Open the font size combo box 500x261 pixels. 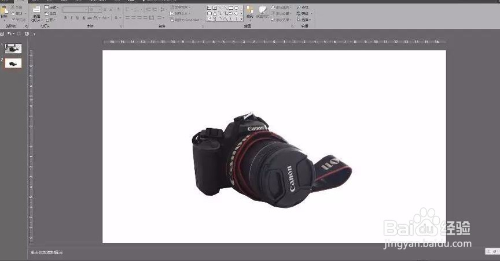pos(95,10)
